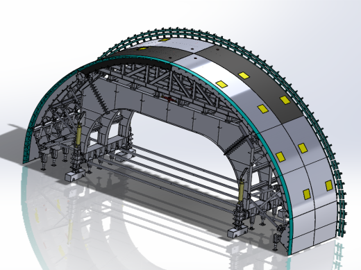Viewport: 361px width, 270px height.
Task: Select the left concrete footing block
Action: 74,176
